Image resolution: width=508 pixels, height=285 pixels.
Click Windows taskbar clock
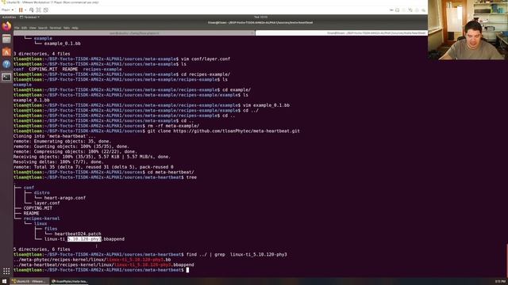pyautogui.click(x=500, y=282)
